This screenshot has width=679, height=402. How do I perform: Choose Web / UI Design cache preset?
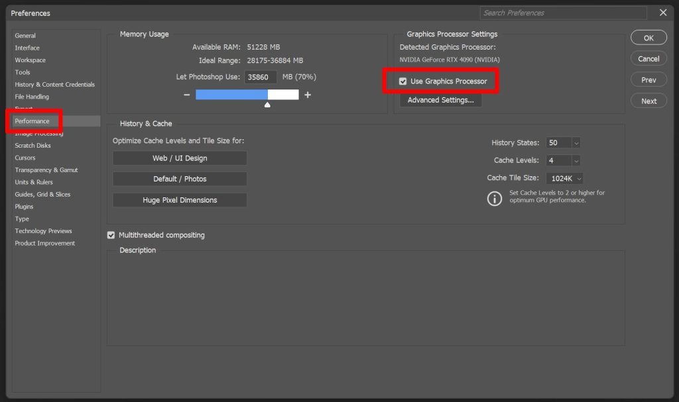pyautogui.click(x=180, y=158)
